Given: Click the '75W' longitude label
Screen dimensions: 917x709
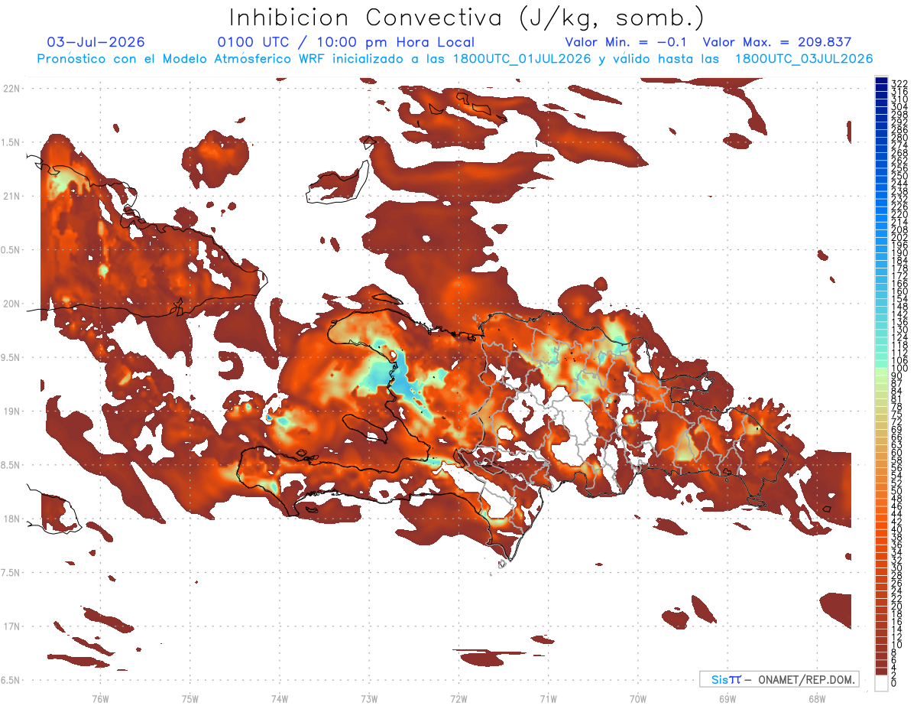Looking at the screenshot, I should coord(190,698).
